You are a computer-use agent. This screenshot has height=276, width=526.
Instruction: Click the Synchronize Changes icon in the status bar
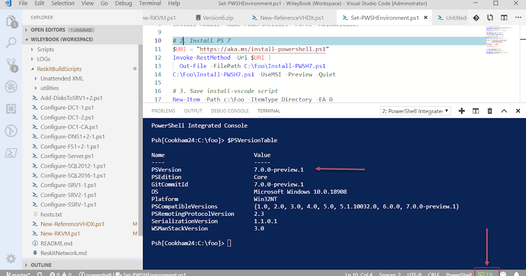[39, 273]
